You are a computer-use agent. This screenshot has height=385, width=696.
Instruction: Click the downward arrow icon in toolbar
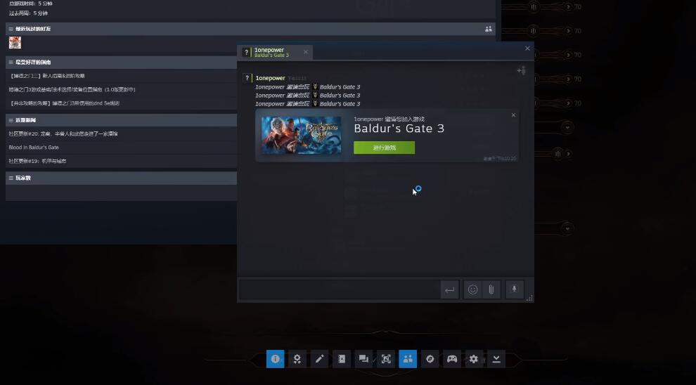496,359
